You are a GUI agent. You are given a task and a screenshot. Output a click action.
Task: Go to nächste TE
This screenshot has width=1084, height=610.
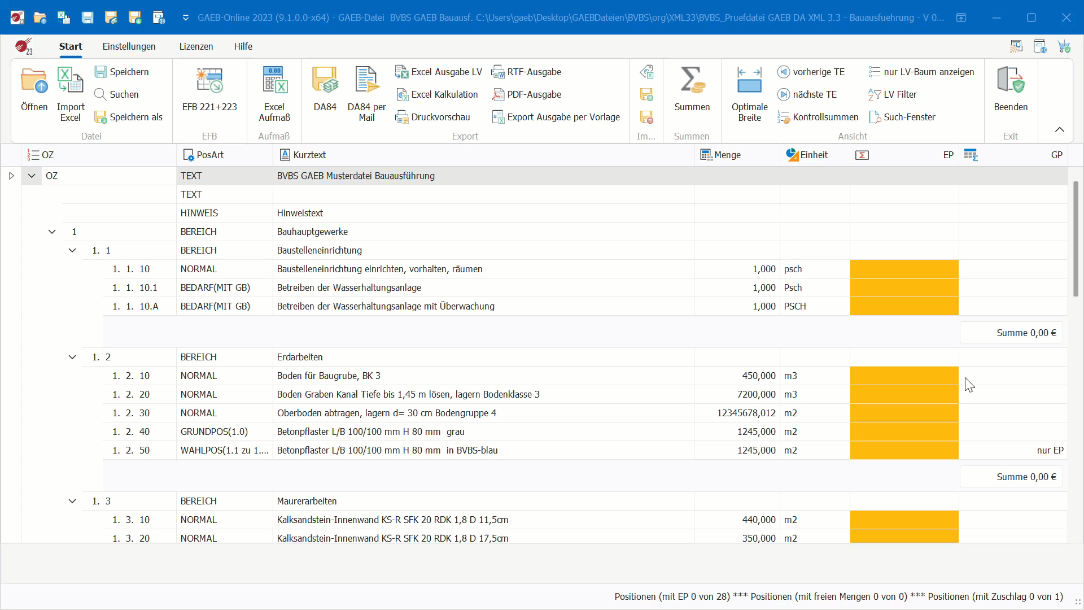807,94
